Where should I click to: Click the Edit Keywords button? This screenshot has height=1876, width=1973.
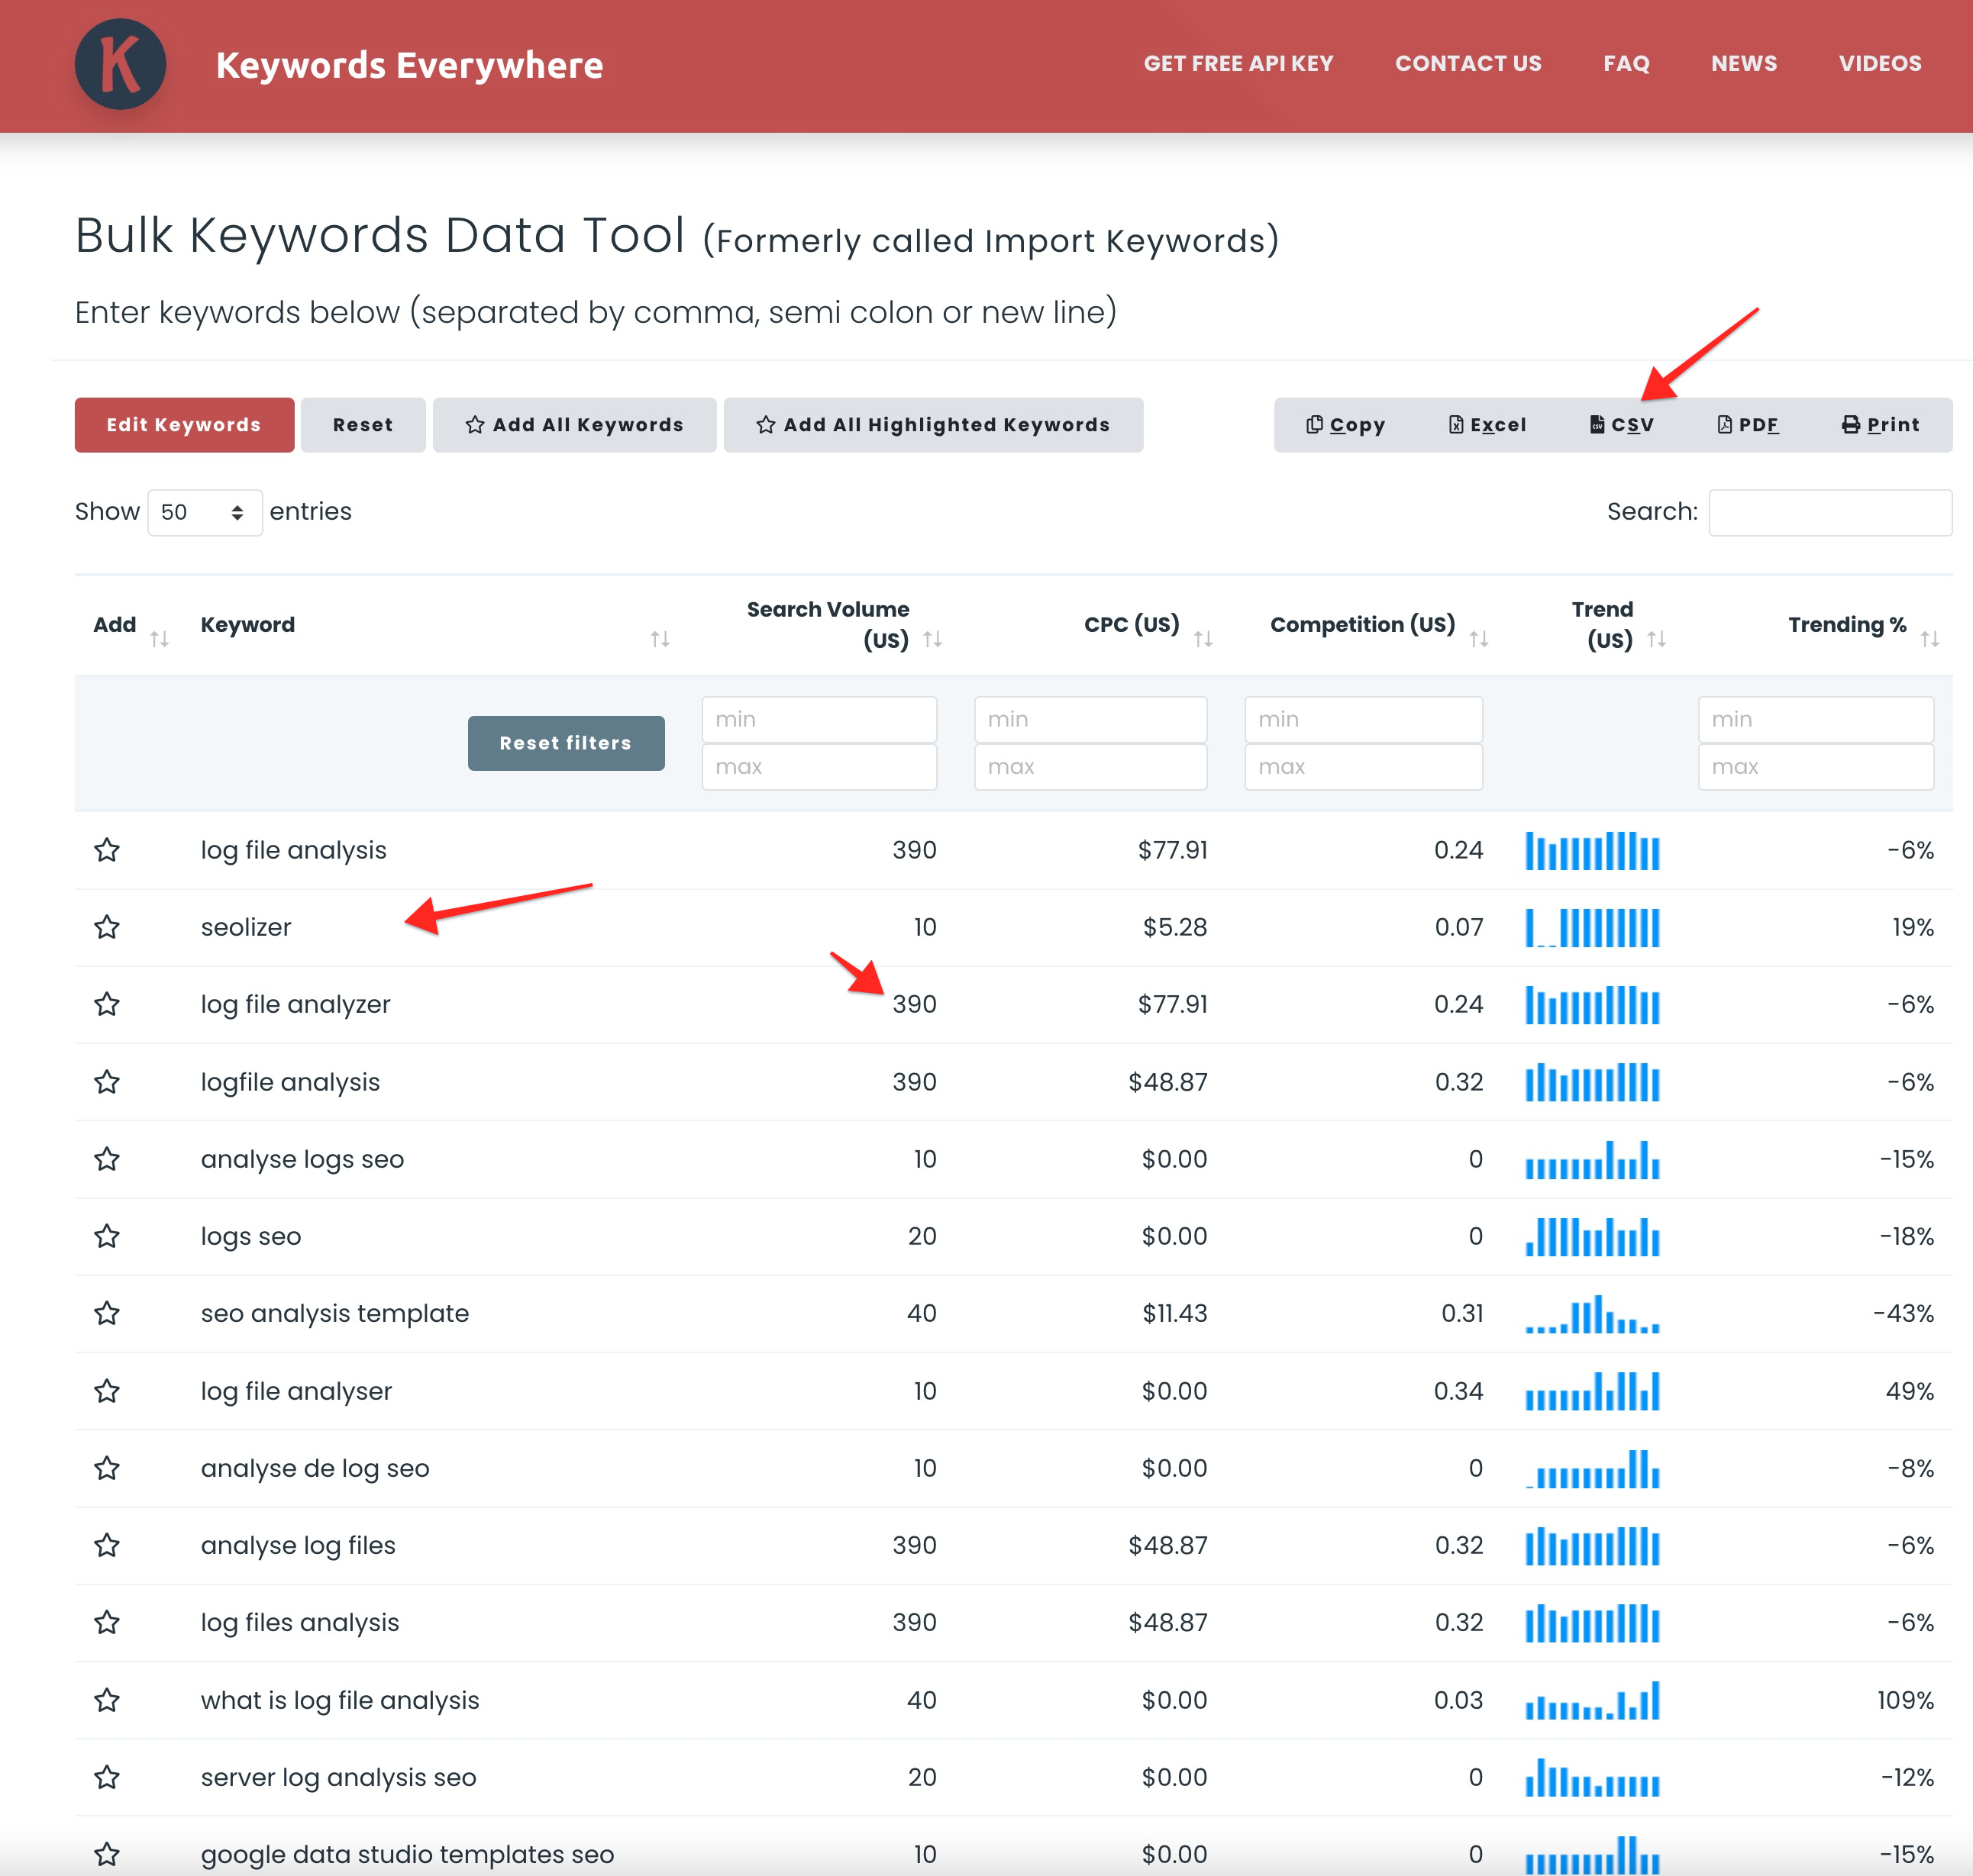point(184,425)
